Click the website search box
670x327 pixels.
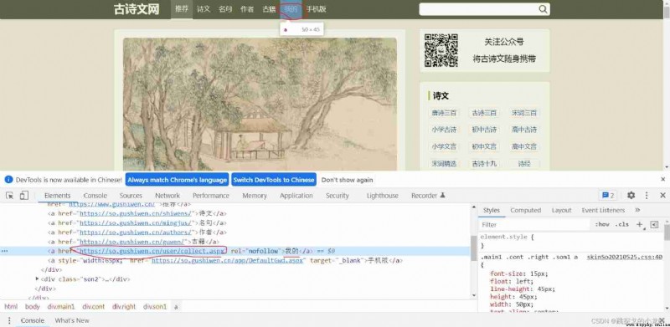(x=478, y=9)
